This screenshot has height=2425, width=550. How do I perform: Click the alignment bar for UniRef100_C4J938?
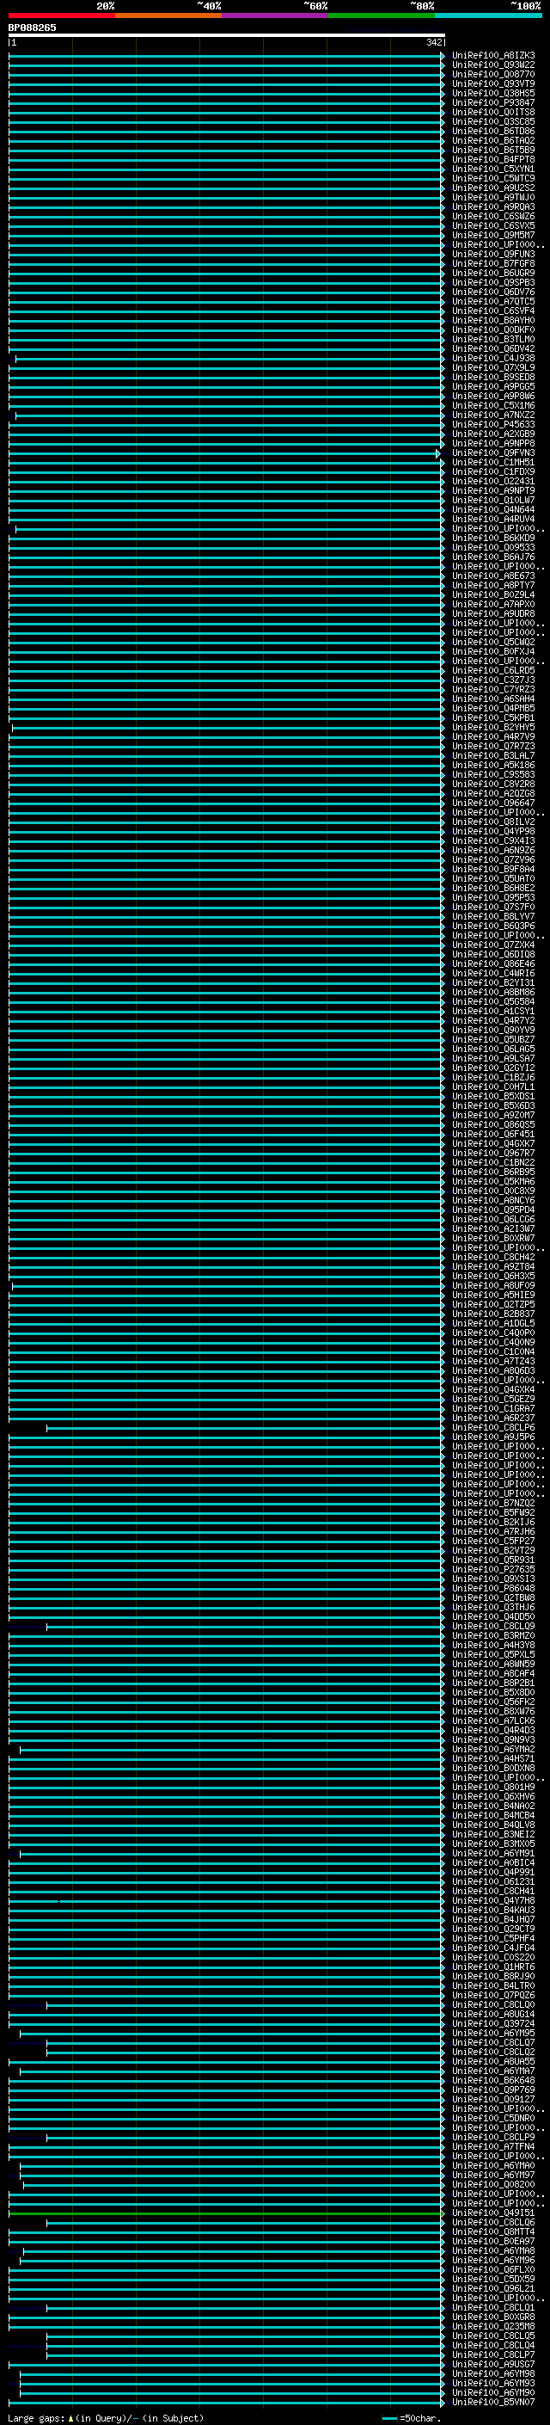[229, 359]
